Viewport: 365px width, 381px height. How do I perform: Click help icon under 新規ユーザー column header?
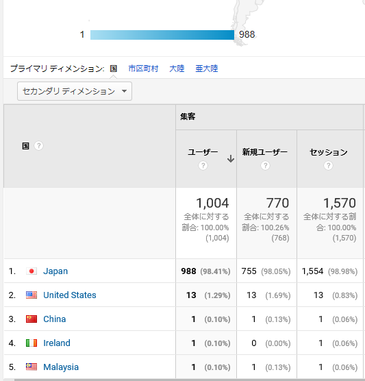(265, 166)
